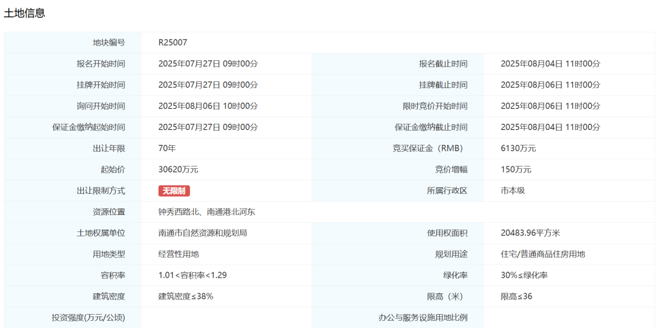
Task: Click the 规划用途 label
Action: pyautogui.click(x=451, y=254)
